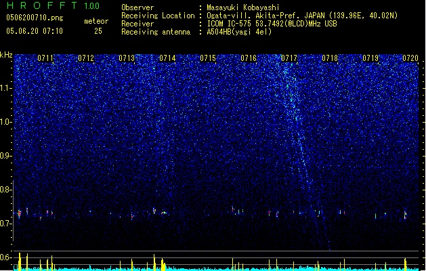Click the 0716 time marker
Viewport: 426px width, 271px height.
coord(249,58)
